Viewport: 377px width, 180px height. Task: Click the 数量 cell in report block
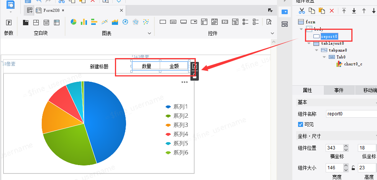pos(146,66)
